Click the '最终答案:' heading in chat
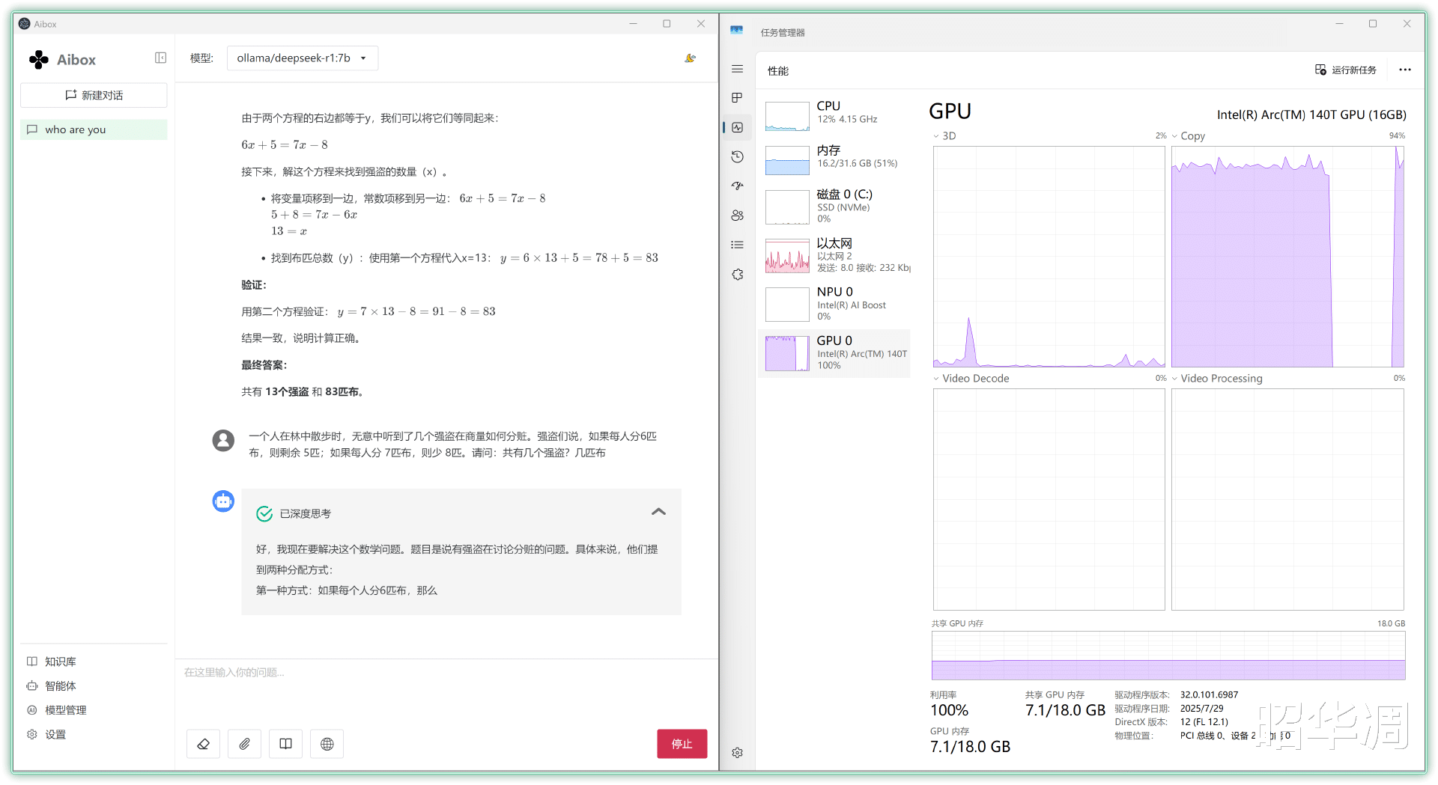 tap(264, 365)
